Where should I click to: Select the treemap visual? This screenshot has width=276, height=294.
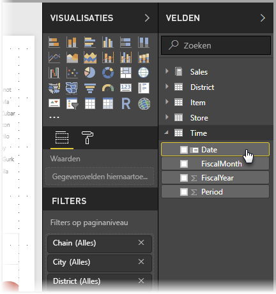click(126, 73)
